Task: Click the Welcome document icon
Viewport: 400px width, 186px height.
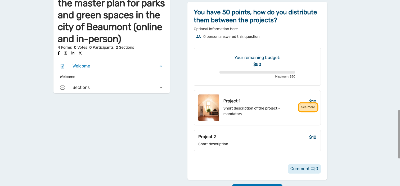Action: tap(62, 66)
